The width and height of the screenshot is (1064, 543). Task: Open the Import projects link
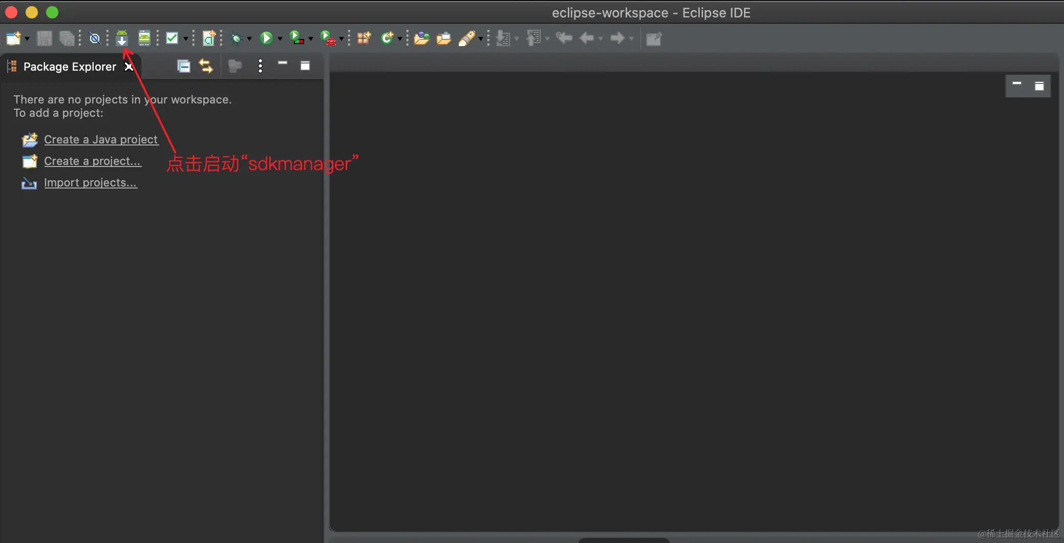[90, 182]
